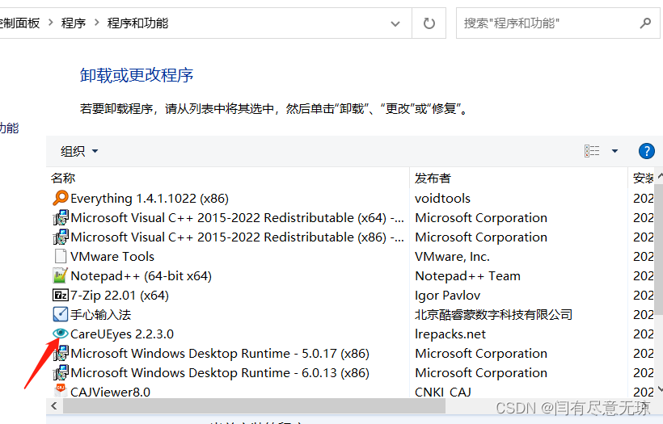
Task: Click the Notepad++ icon
Action: (x=61, y=275)
